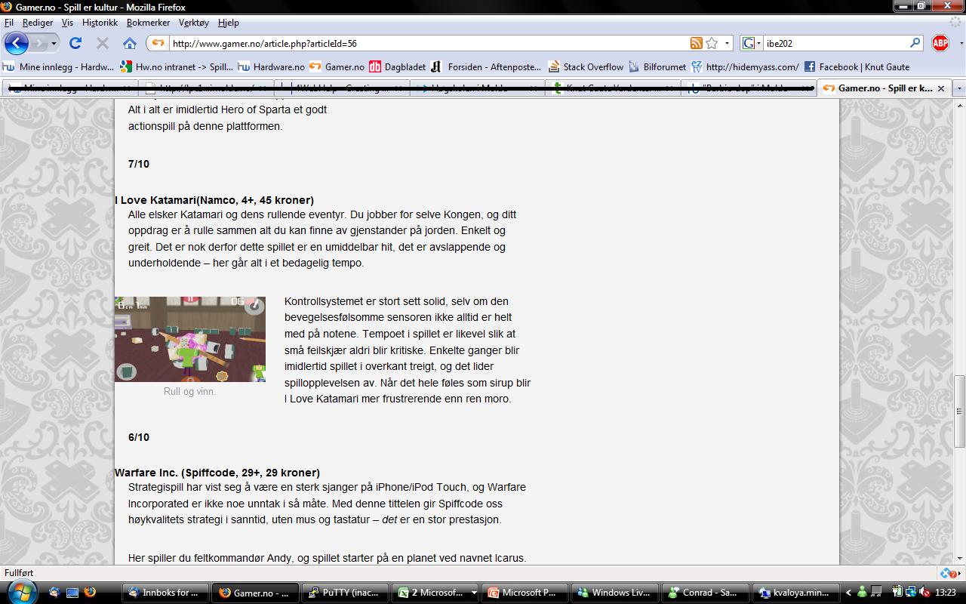The width and height of the screenshot is (966, 604).
Task: Switch to the 'Innboks for...' taskbar window
Action: tap(165, 593)
